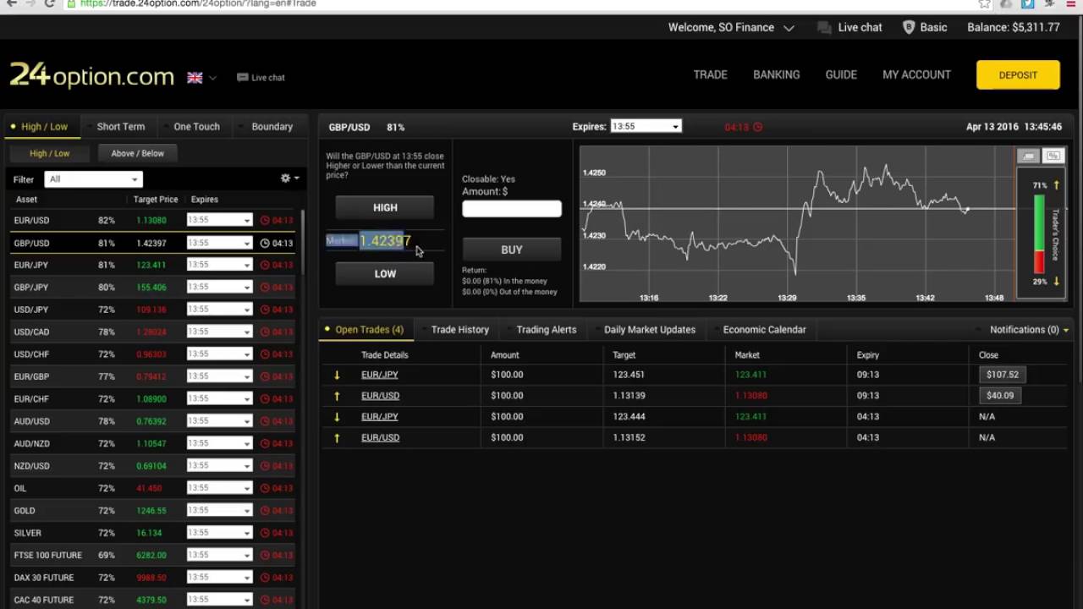Image resolution: width=1083 pixels, height=609 pixels.
Task: Open the Filter All dropdown
Action: click(94, 179)
